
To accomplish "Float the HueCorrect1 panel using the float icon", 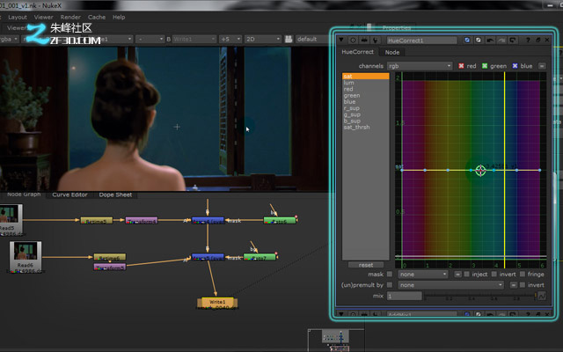I will coord(537,40).
